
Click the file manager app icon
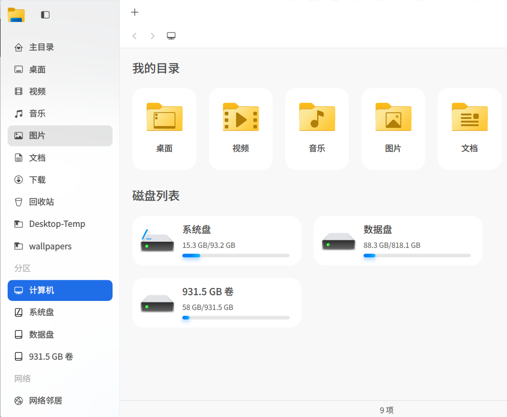coord(16,15)
